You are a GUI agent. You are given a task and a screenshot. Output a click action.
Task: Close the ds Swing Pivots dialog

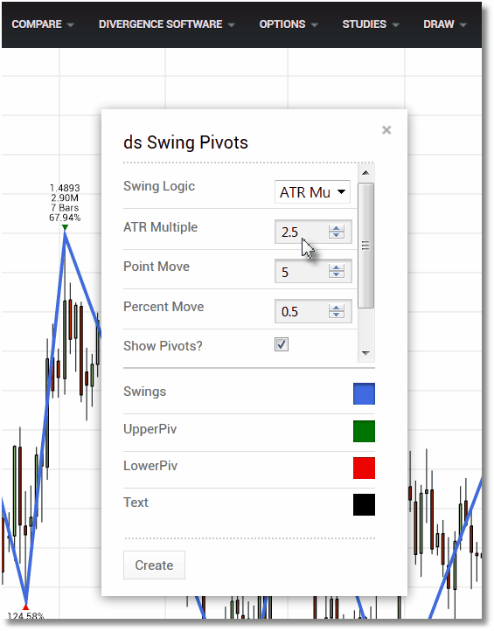click(x=386, y=130)
